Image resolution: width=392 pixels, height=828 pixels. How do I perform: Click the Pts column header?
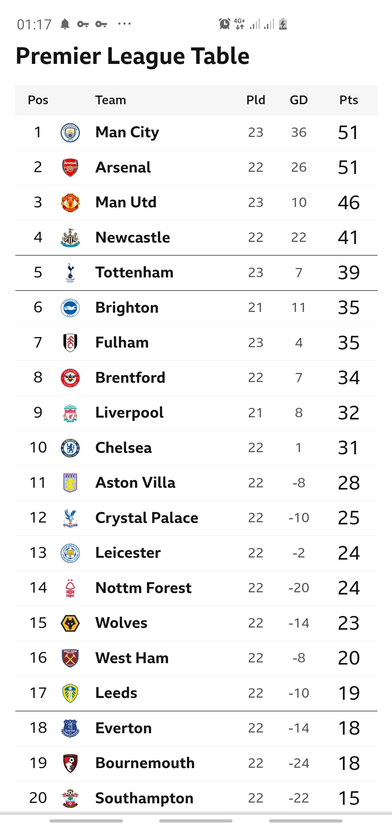(348, 100)
